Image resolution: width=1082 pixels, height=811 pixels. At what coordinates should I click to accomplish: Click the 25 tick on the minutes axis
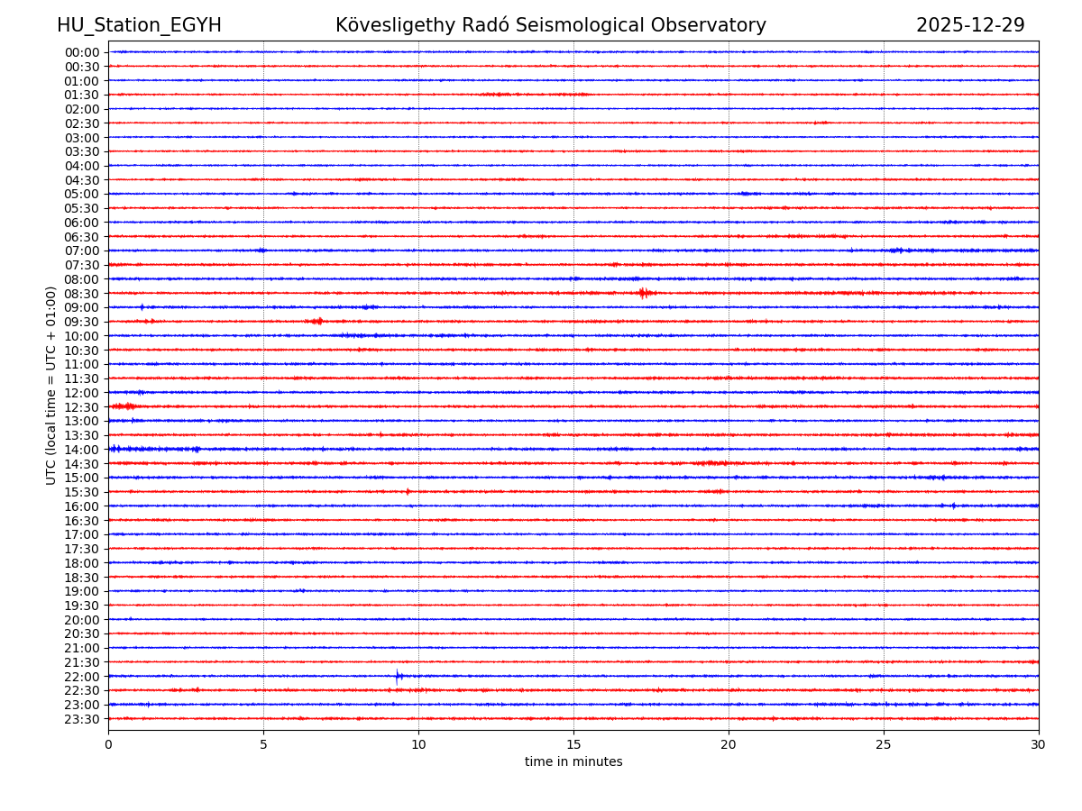(884, 744)
